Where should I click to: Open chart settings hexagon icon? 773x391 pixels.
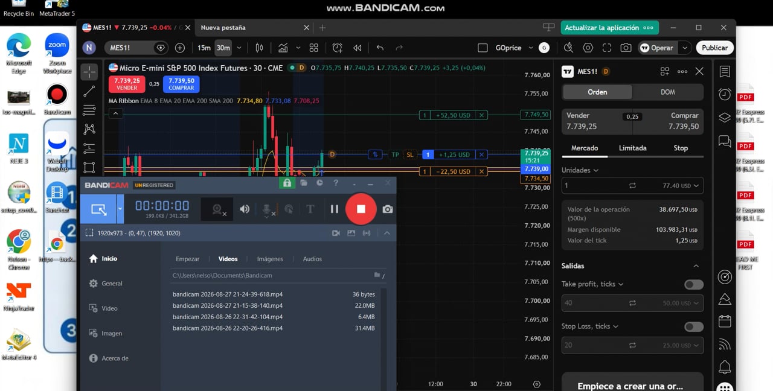(x=588, y=48)
